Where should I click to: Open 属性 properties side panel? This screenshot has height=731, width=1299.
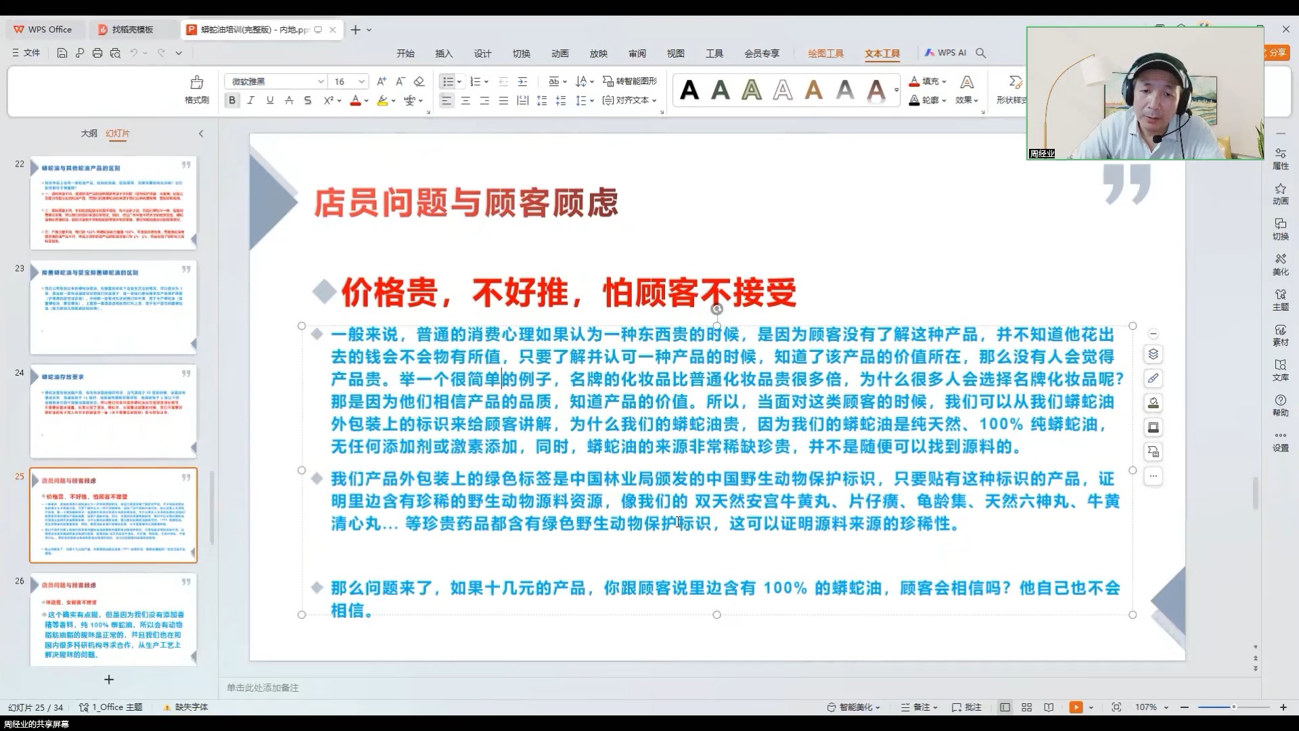click(1280, 159)
